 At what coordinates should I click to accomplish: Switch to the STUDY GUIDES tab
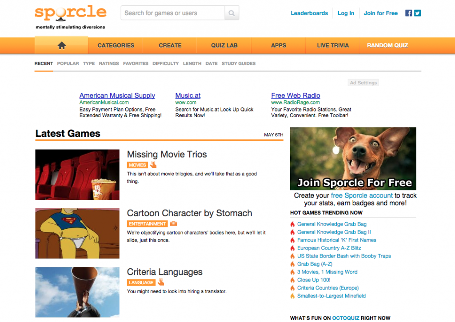[239, 64]
